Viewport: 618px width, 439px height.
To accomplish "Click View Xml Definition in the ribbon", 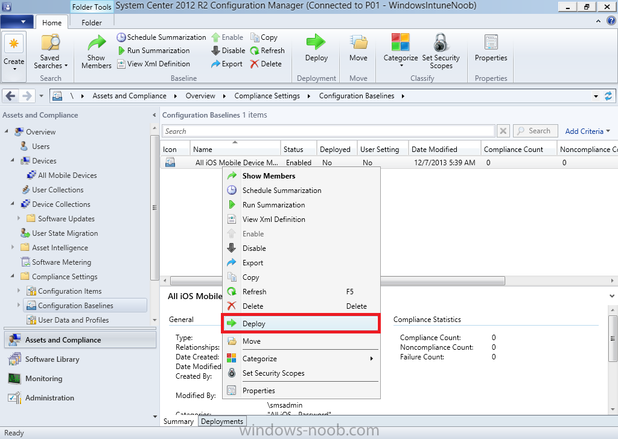I will tap(154, 64).
